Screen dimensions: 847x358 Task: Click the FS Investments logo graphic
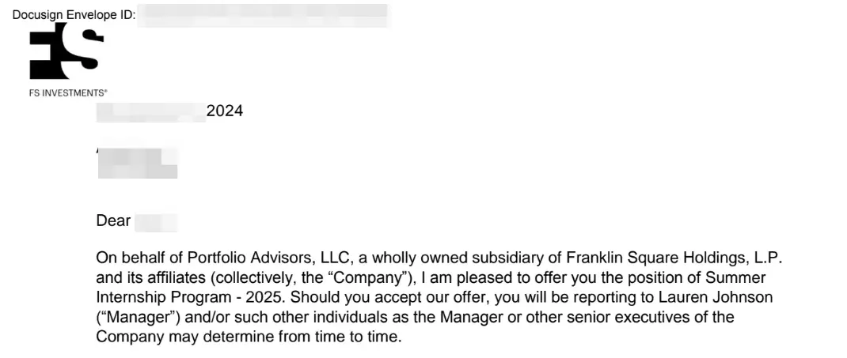(x=66, y=51)
